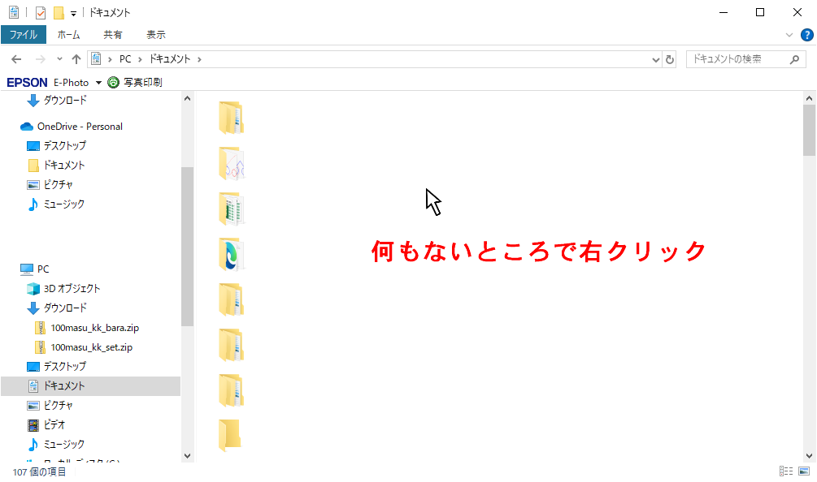Click the yellow ドキュメント folder icon under OneDrive
The image size is (817, 482).
click(33, 166)
